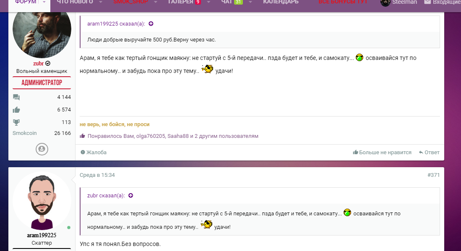Viewport: 461px width, 251px height.
Task: Click the thumbs-up icon before Понравилось Вам
Action: (x=82, y=136)
